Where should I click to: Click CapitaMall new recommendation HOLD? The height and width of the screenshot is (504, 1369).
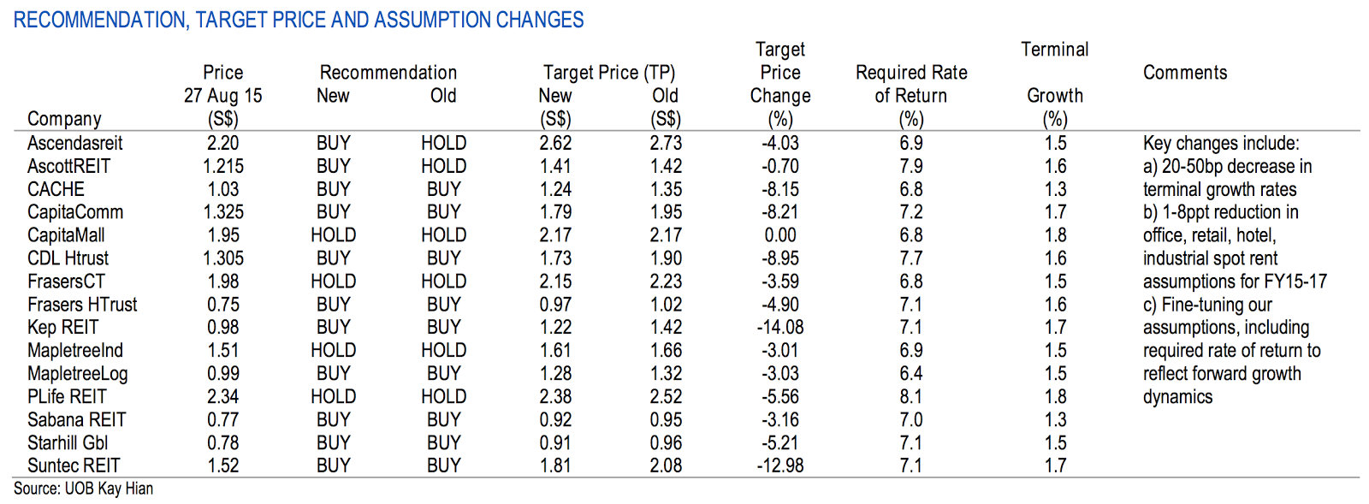tap(333, 234)
